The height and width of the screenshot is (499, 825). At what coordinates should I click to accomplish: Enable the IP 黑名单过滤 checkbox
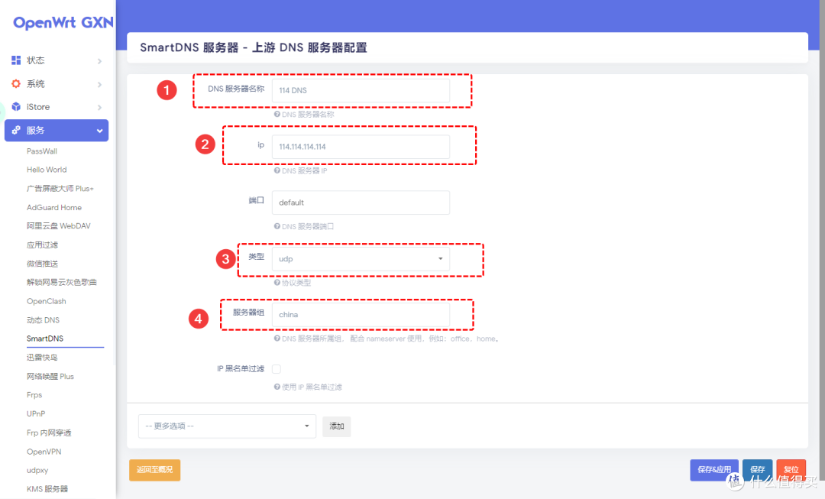pyautogui.click(x=276, y=368)
